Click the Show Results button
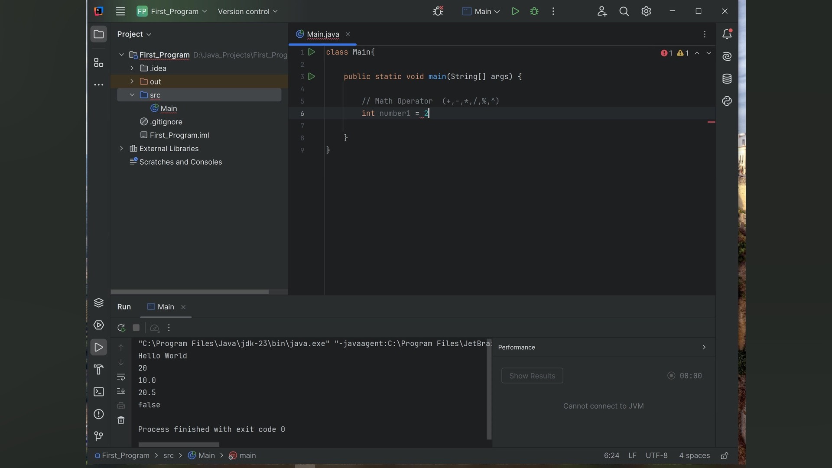The image size is (832, 468). [532, 376]
